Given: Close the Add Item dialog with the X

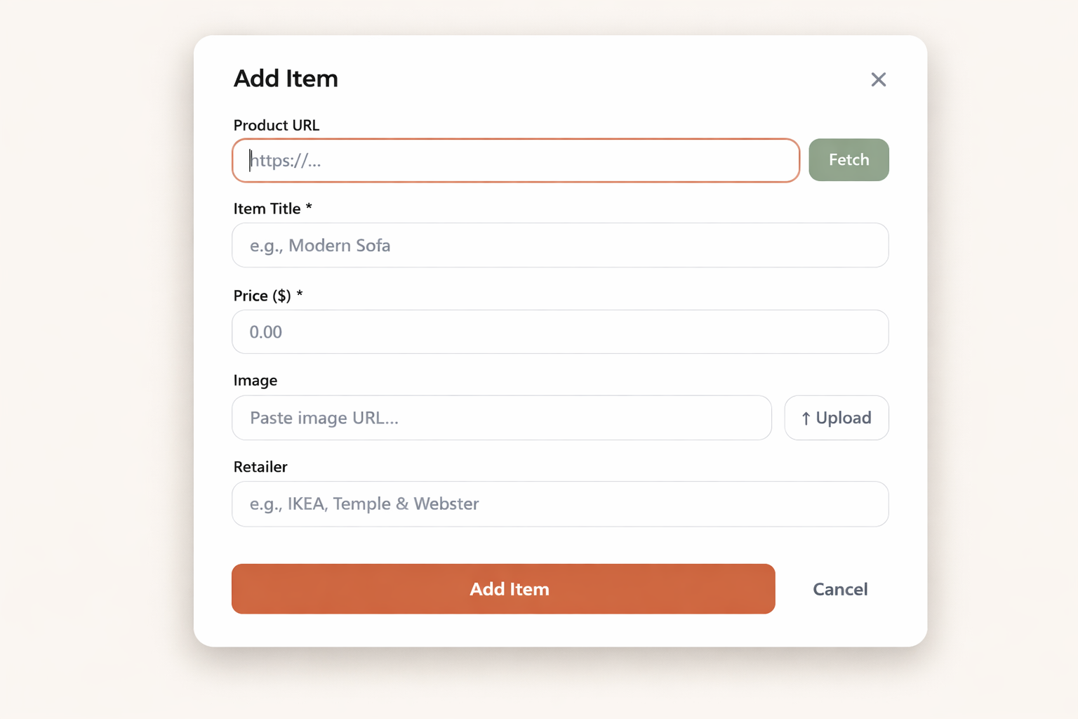Looking at the screenshot, I should click(x=878, y=79).
